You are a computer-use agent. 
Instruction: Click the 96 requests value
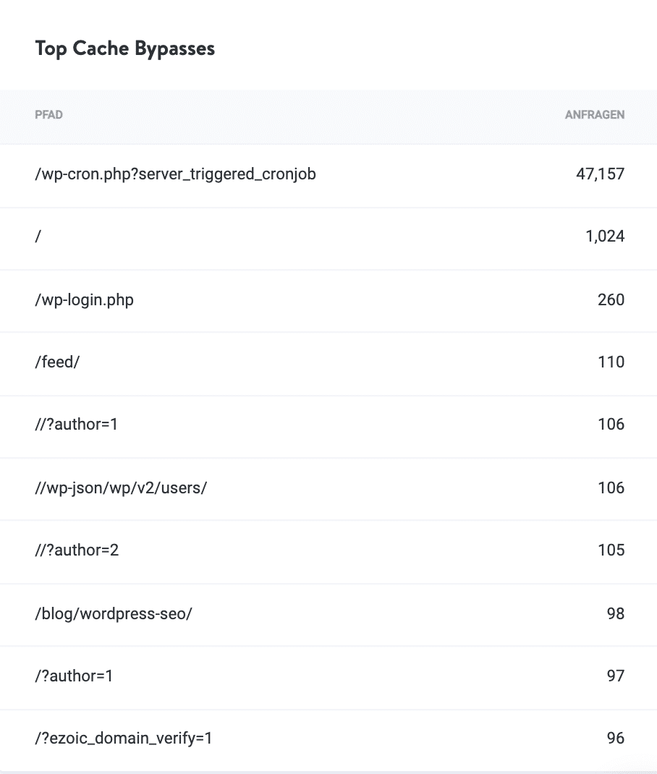pyautogui.click(x=616, y=739)
